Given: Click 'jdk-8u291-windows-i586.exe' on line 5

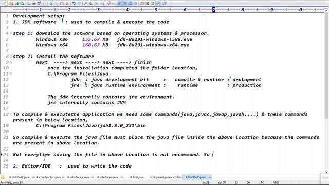Looking at the screenshot, I should click(x=155, y=39).
